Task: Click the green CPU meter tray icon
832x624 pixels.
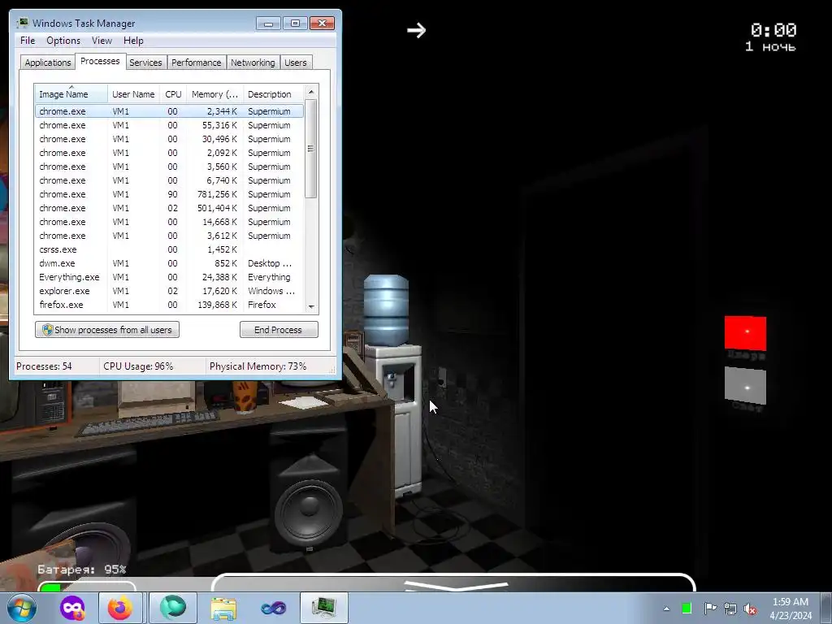Action: tap(687, 609)
